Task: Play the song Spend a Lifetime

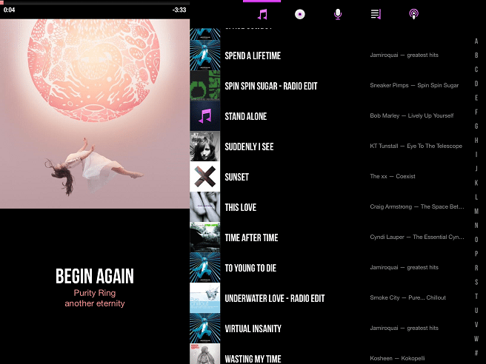Action: [x=329, y=55]
